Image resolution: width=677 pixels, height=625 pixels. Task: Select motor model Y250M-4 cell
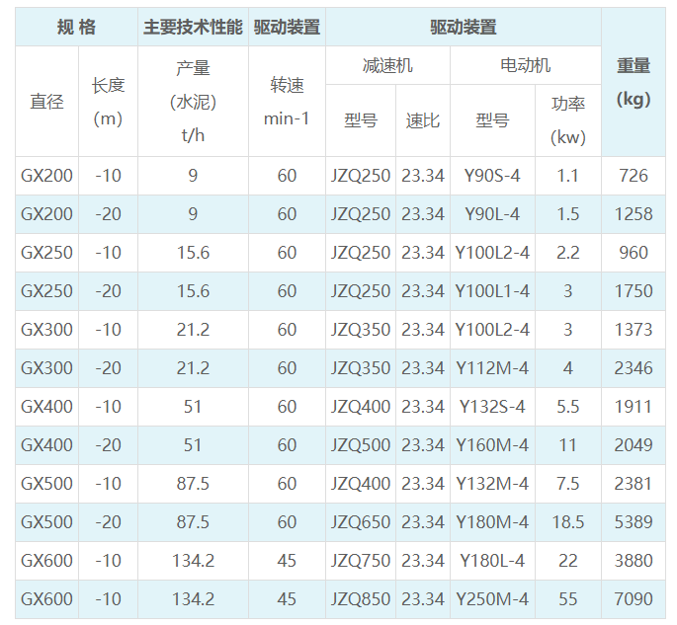pyautogui.click(x=492, y=599)
